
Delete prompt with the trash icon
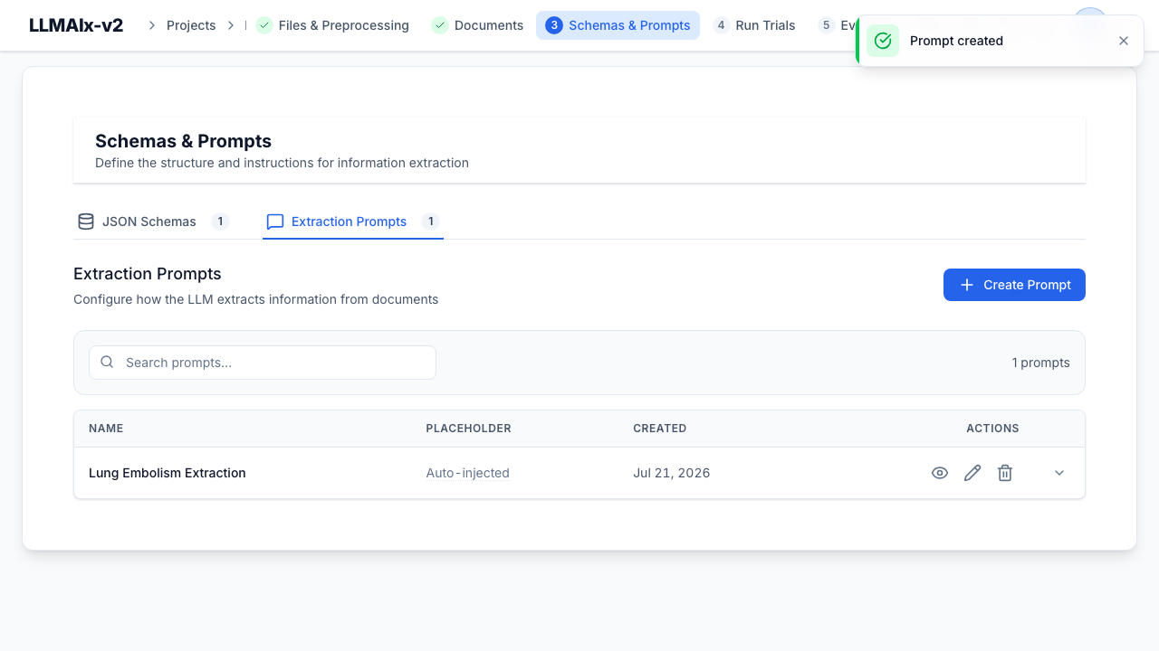pos(1005,473)
